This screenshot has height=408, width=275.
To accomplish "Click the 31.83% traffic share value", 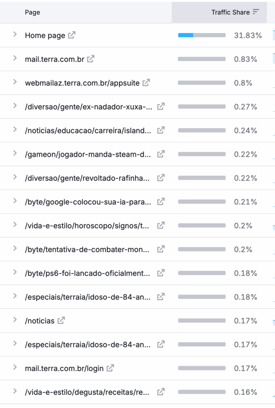I will tap(248, 35).
